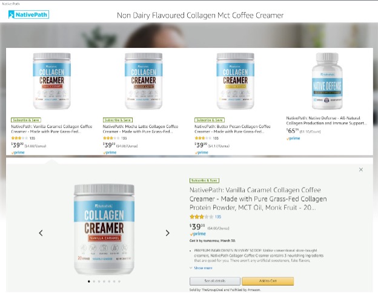Viewport: 378px width, 293px height.
Task: Open Native Defense All-Natural title link
Action: [x=327, y=120]
